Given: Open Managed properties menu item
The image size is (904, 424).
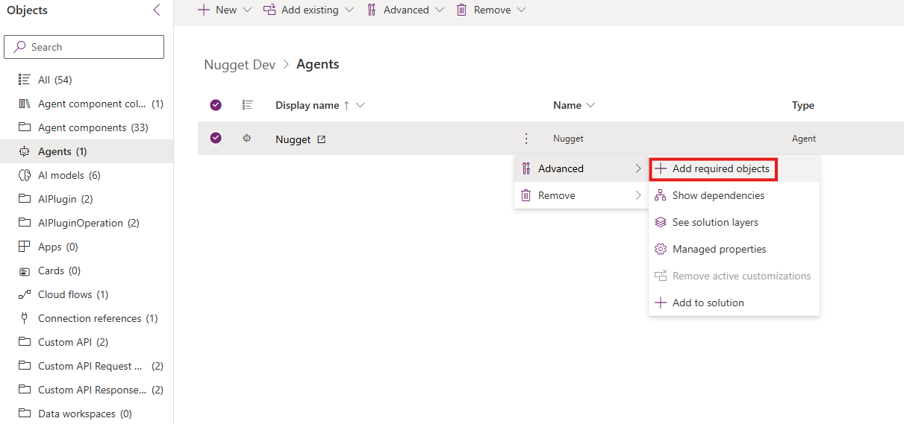Looking at the screenshot, I should 735,249.
